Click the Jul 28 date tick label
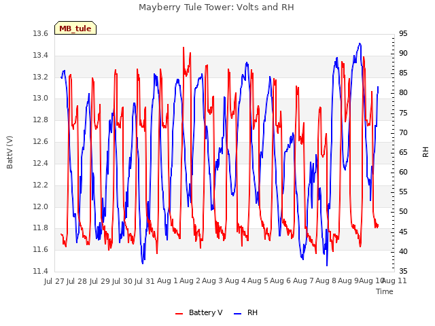This screenshot has width=435, height=326. tap(77, 281)
